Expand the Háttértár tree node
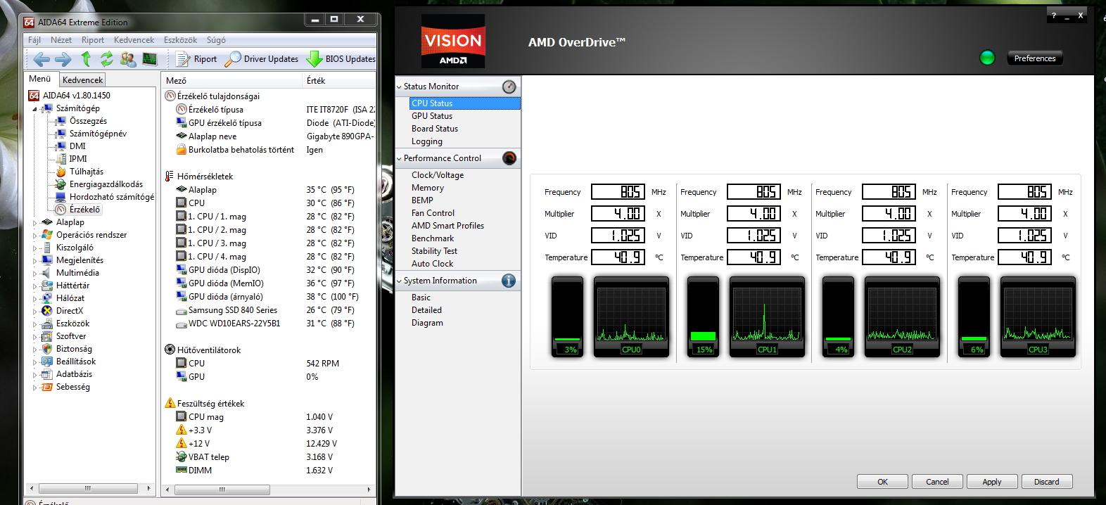Image resolution: width=1106 pixels, height=505 pixels. click(x=34, y=286)
